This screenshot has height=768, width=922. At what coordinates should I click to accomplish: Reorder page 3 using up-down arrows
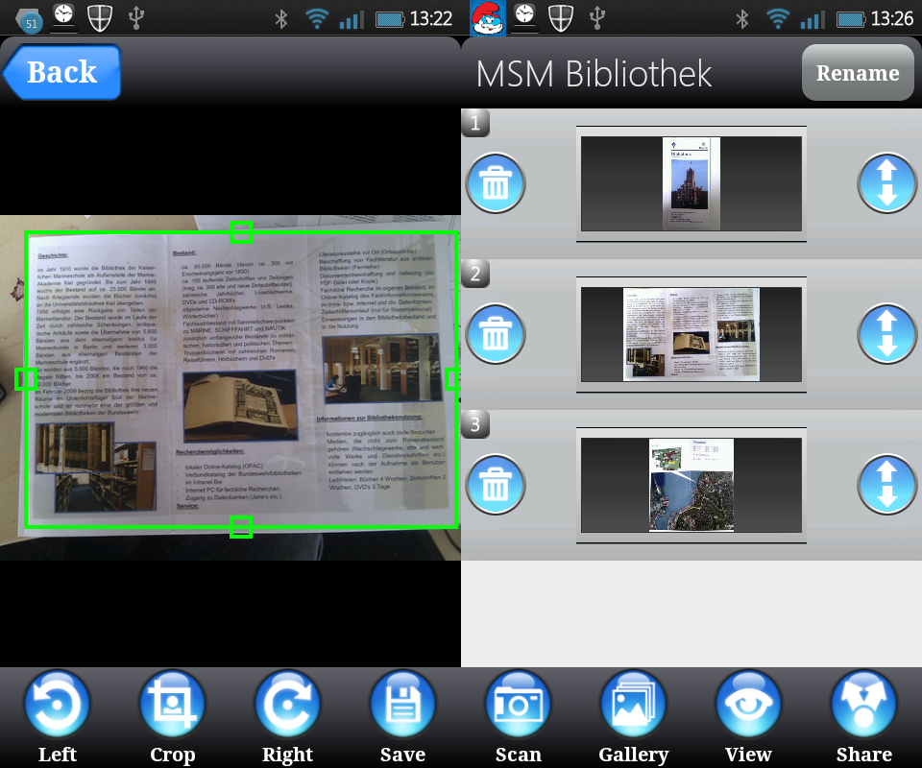coord(887,485)
